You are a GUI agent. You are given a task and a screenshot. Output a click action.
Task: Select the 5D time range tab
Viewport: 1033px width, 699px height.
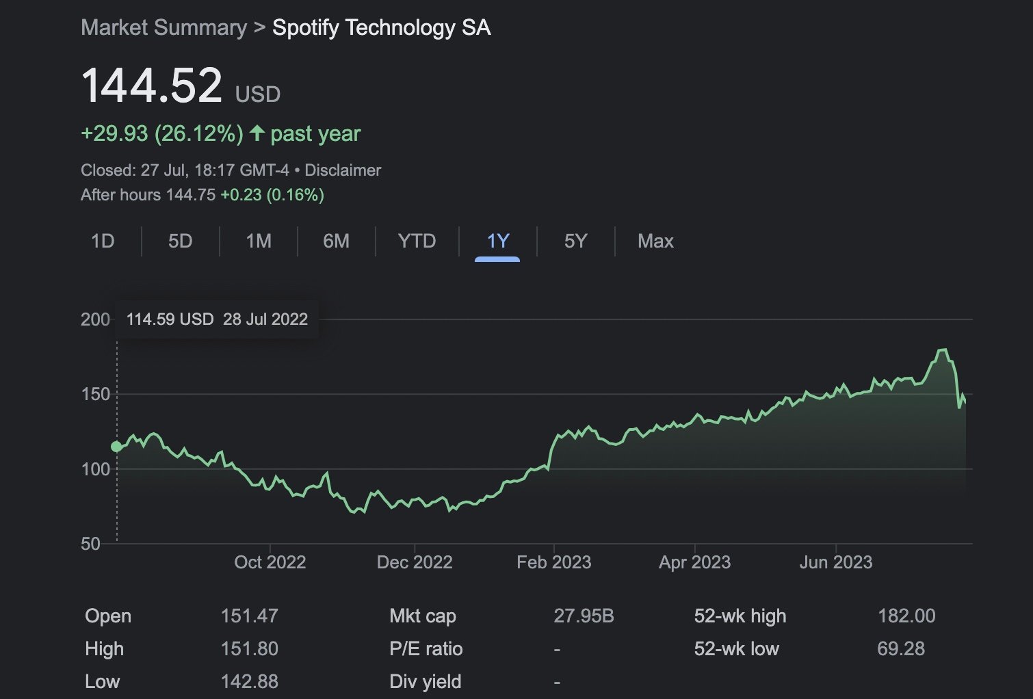(180, 241)
